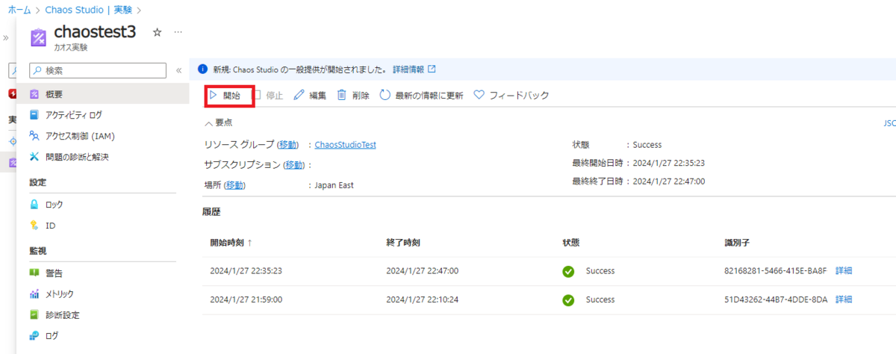Go to ホーム in the breadcrumb

pos(19,10)
